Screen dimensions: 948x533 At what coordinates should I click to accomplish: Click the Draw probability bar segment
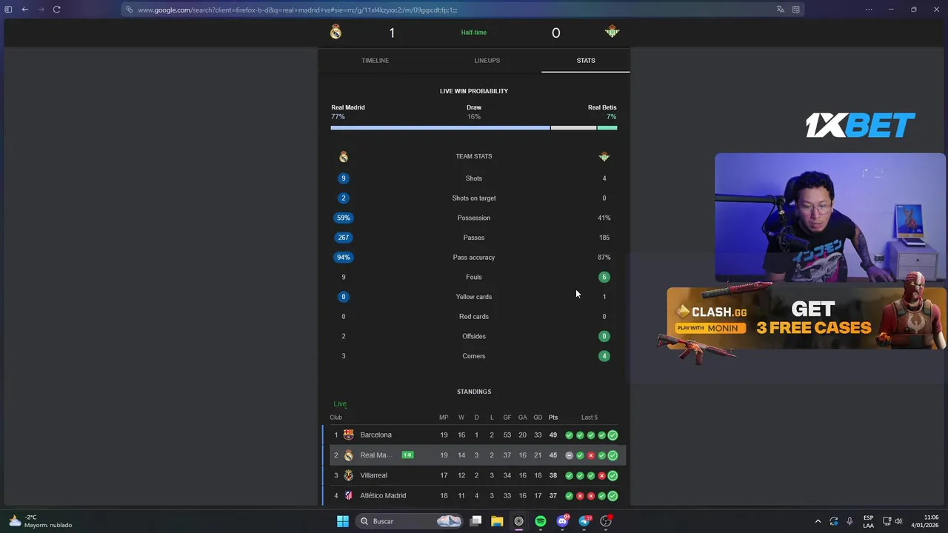(x=573, y=128)
